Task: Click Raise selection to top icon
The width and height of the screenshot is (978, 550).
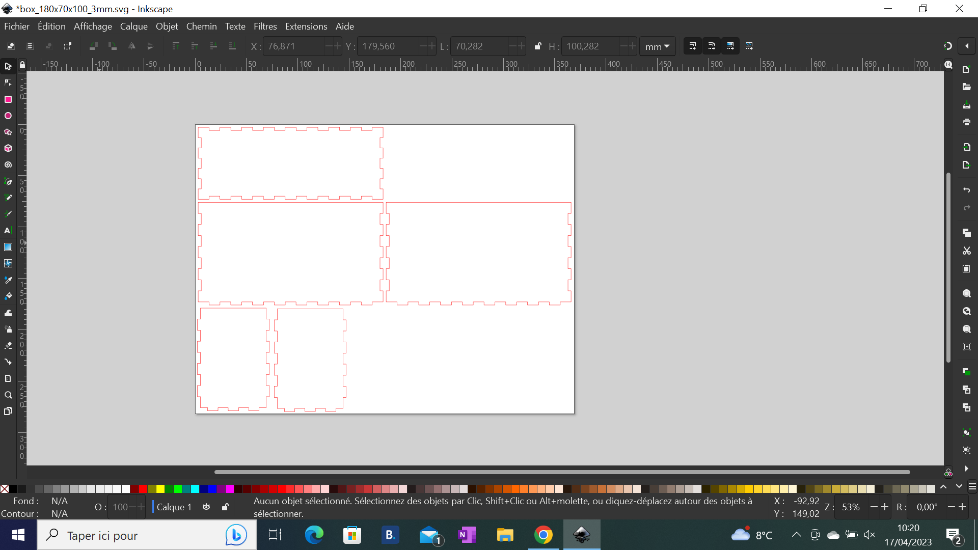Action: click(x=176, y=46)
